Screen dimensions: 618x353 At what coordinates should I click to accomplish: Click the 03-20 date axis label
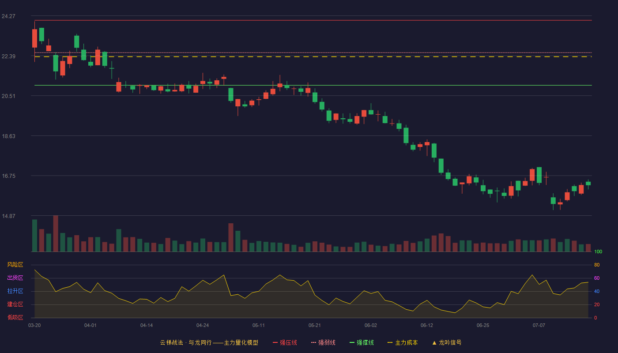tap(34, 325)
